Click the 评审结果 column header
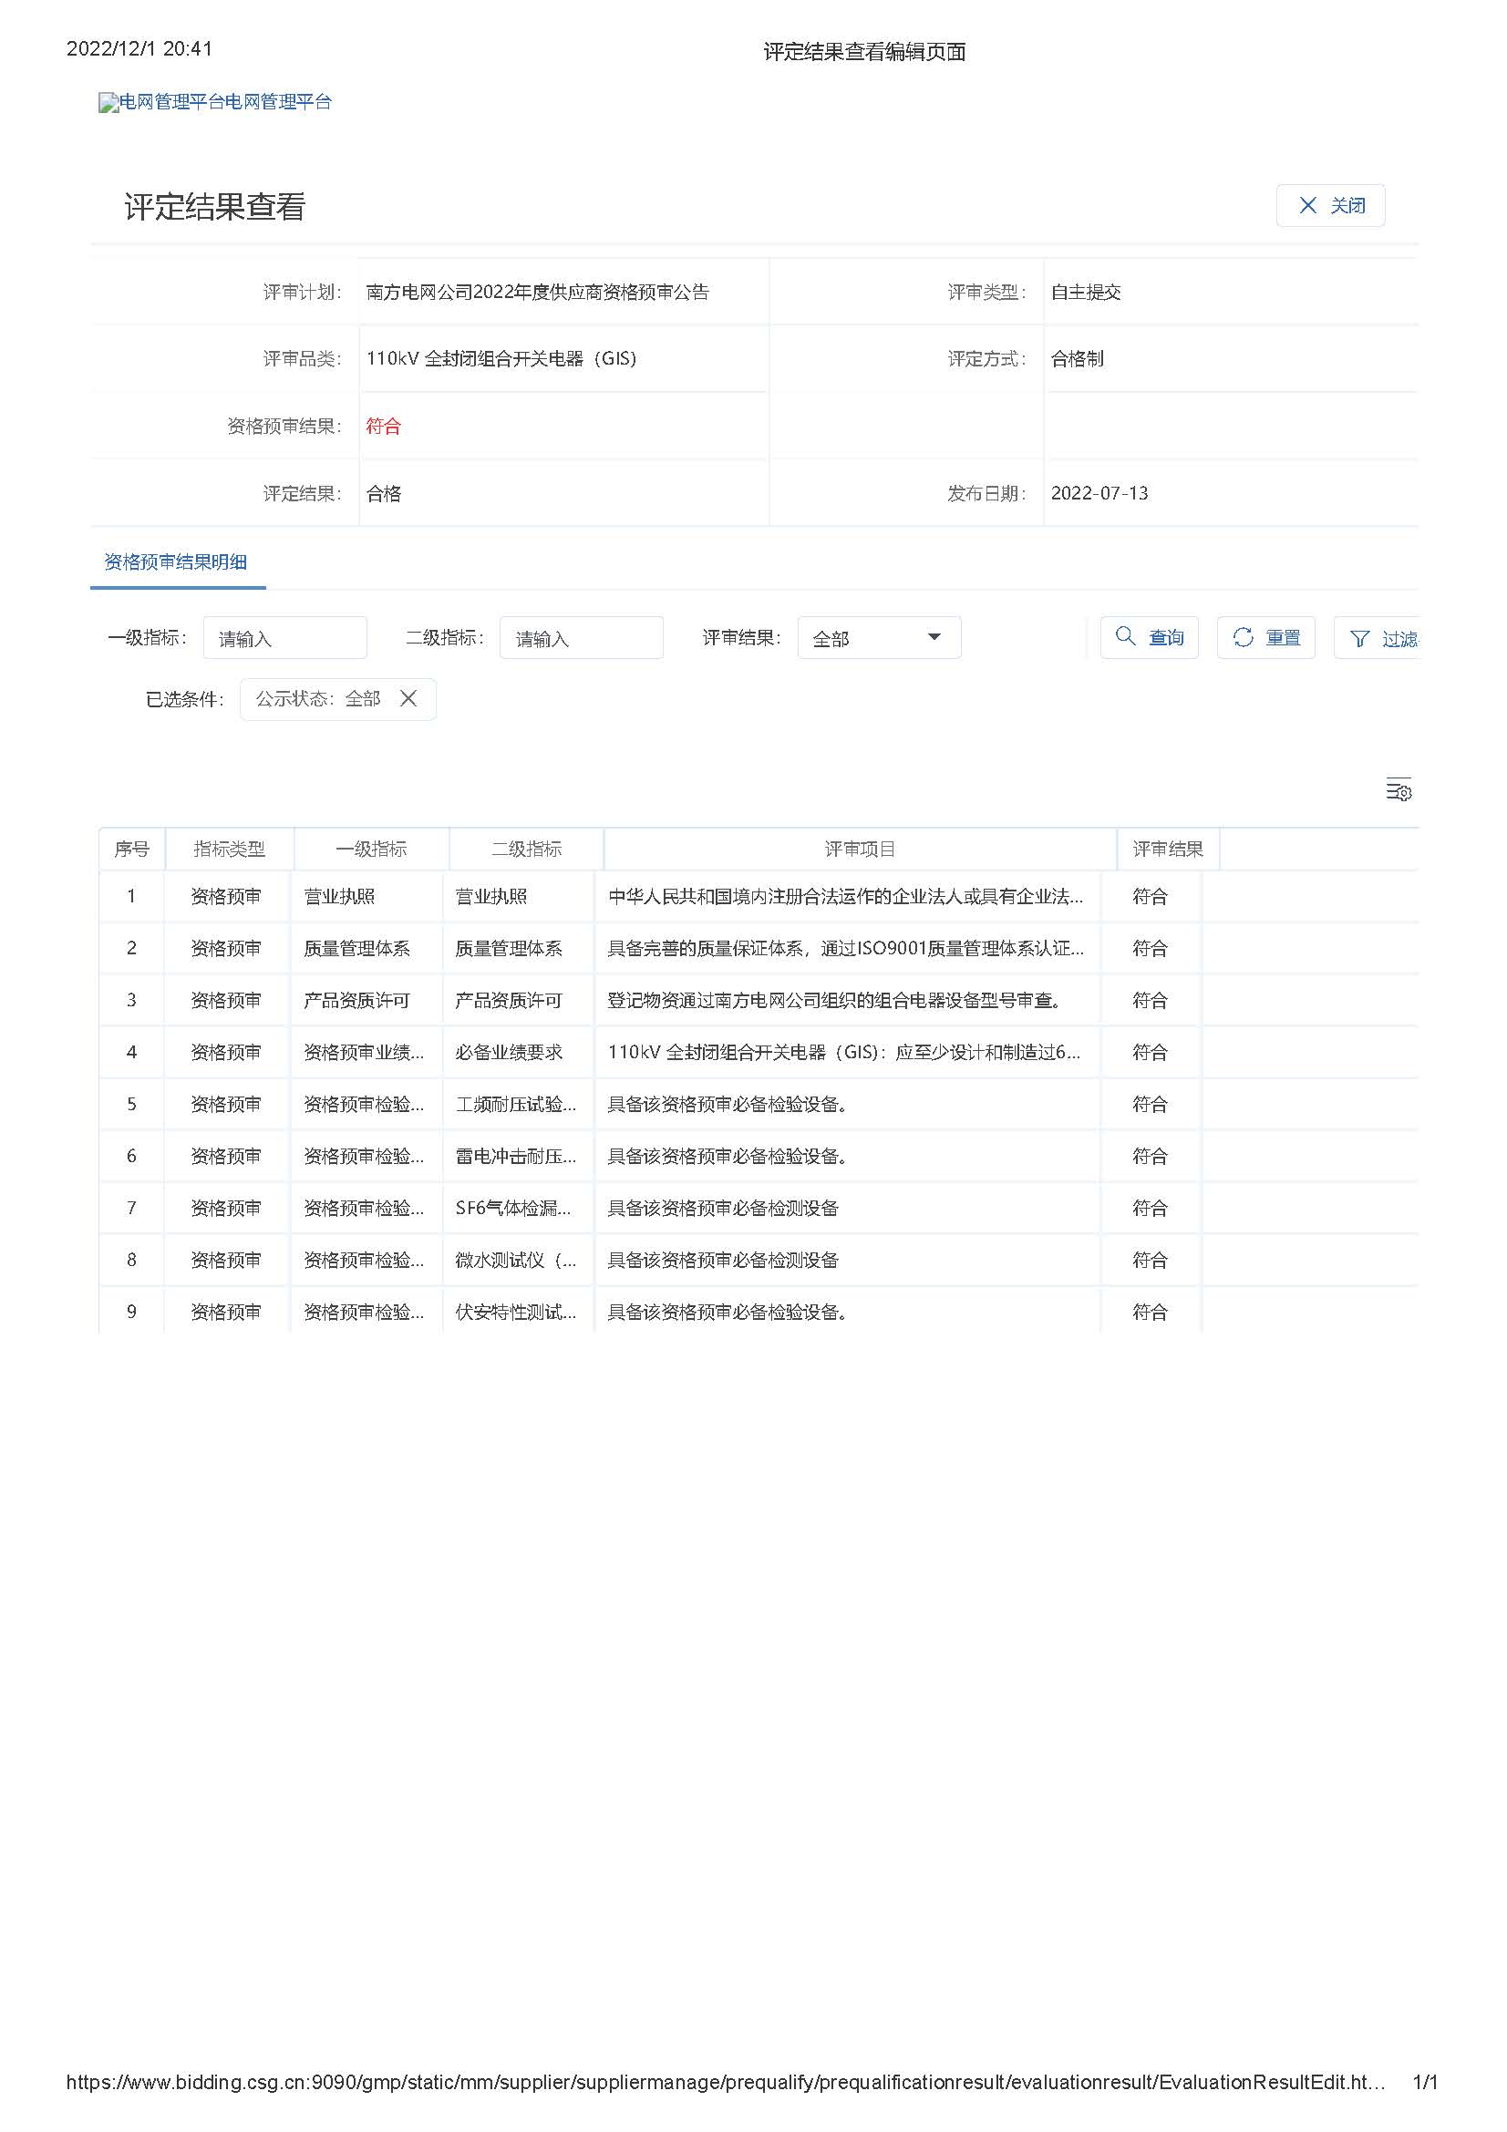 pyautogui.click(x=1167, y=849)
